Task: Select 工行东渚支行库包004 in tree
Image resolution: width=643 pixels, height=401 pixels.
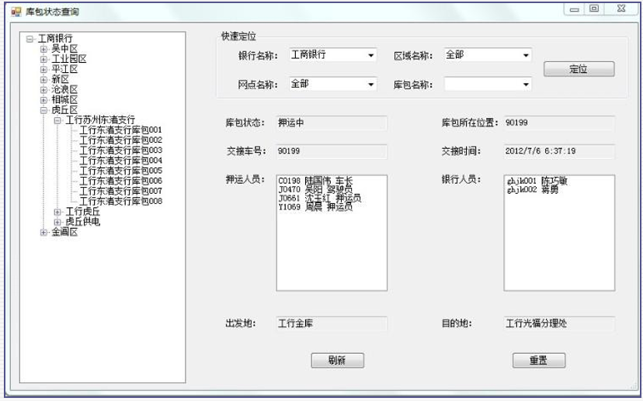Action: (120, 161)
